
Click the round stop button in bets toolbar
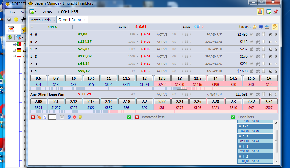62,117
